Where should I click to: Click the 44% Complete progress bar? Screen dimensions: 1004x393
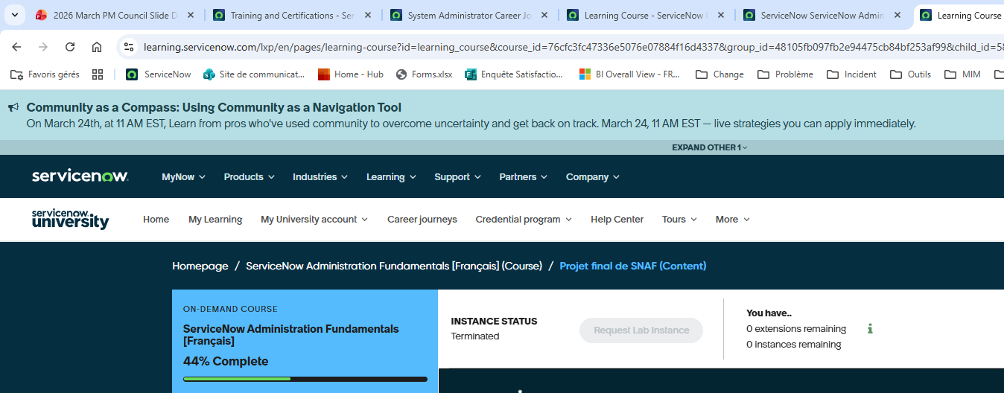pos(305,379)
